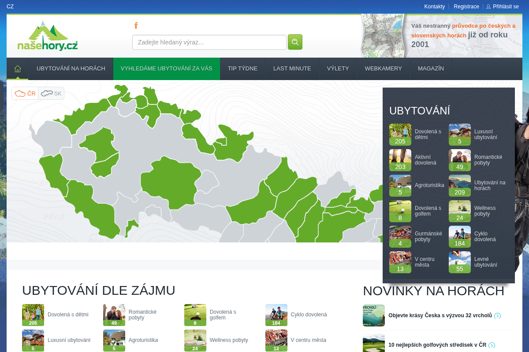Open the Levné ubytování label in dark panel
Screen dimensions: 529x352
coord(486,262)
